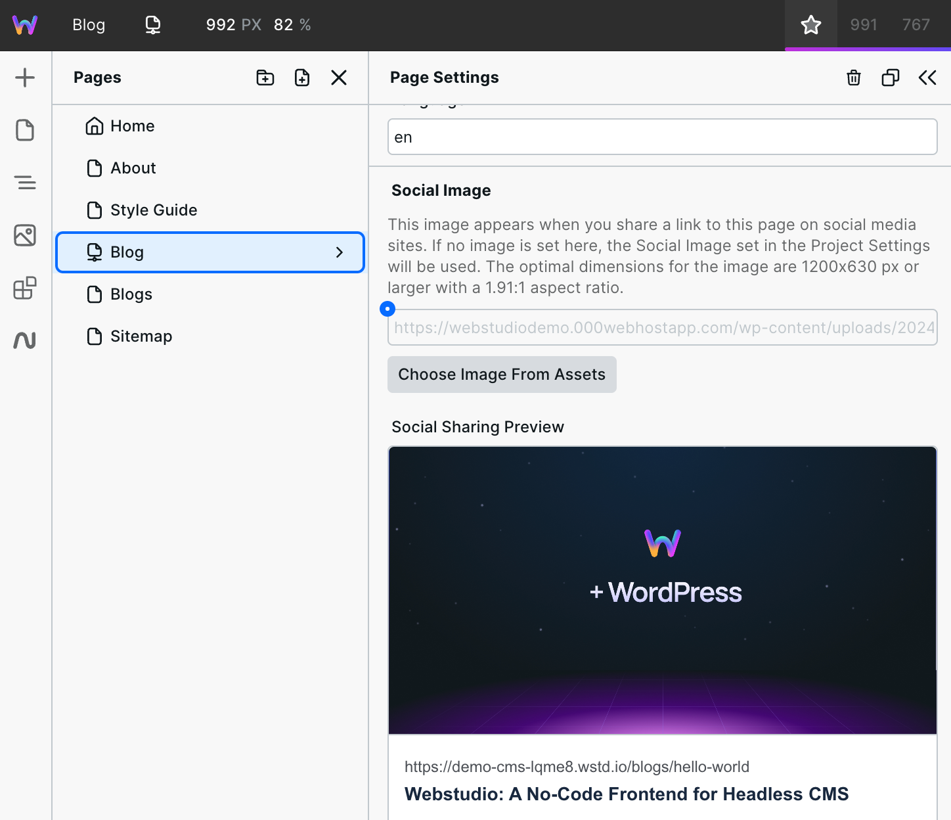
Task: Open the Insert components panel
Action: click(x=25, y=77)
